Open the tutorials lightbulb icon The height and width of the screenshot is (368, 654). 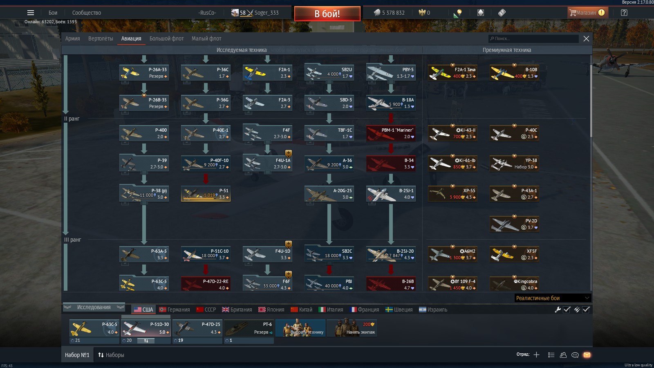[x=458, y=13]
